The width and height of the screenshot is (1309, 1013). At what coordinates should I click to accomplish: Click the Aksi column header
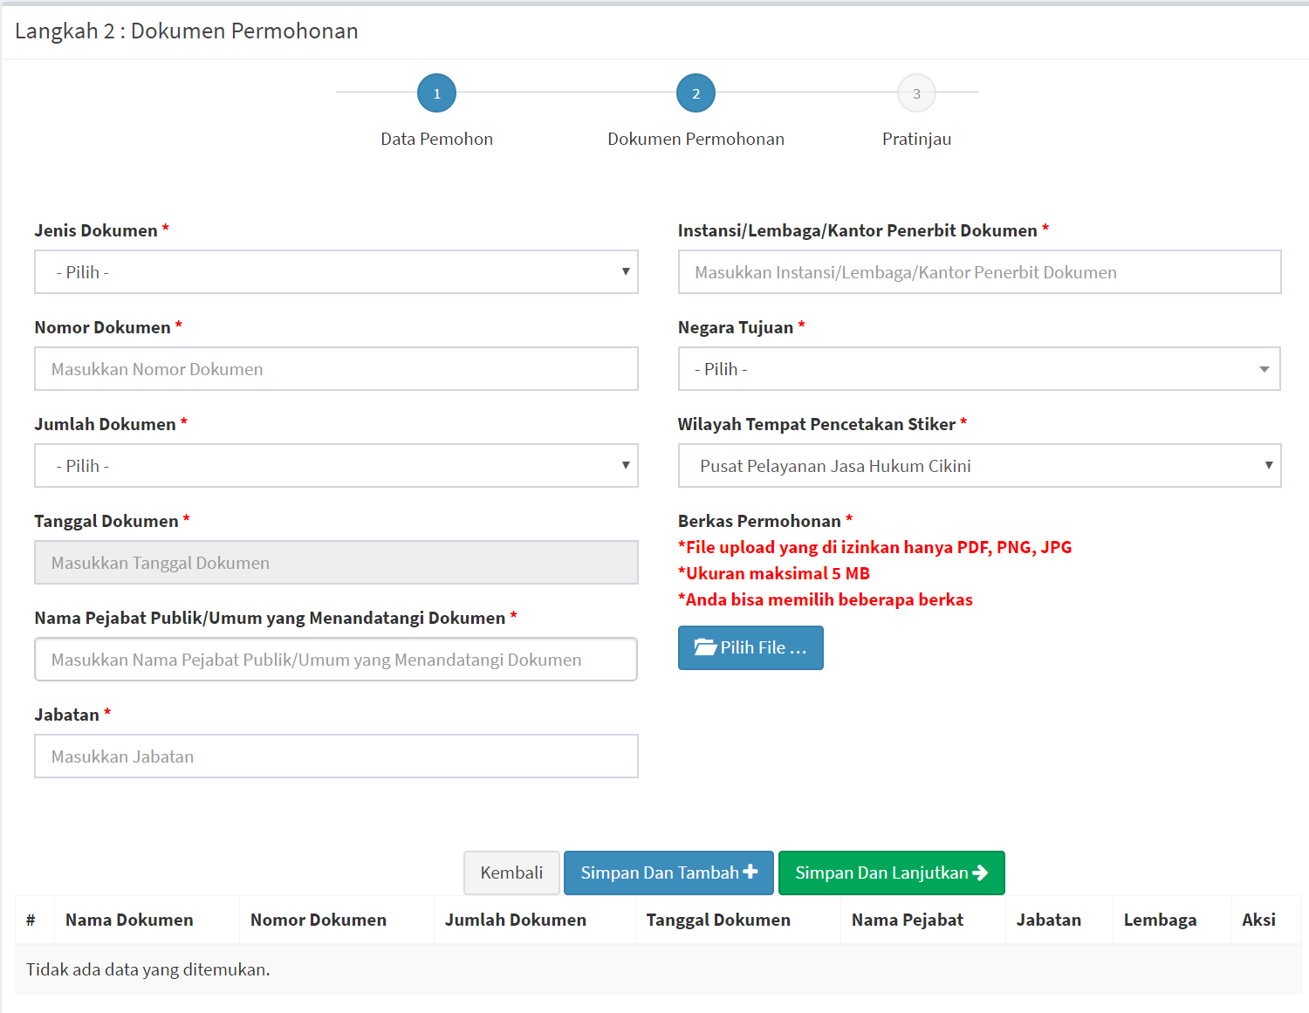tap(1258, 920)
